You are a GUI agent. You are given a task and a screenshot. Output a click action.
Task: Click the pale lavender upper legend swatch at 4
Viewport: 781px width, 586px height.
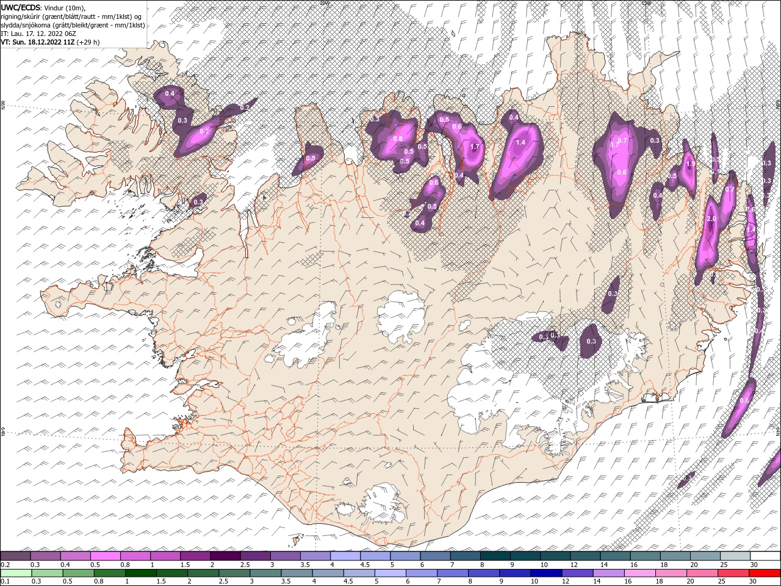point(345,556)
